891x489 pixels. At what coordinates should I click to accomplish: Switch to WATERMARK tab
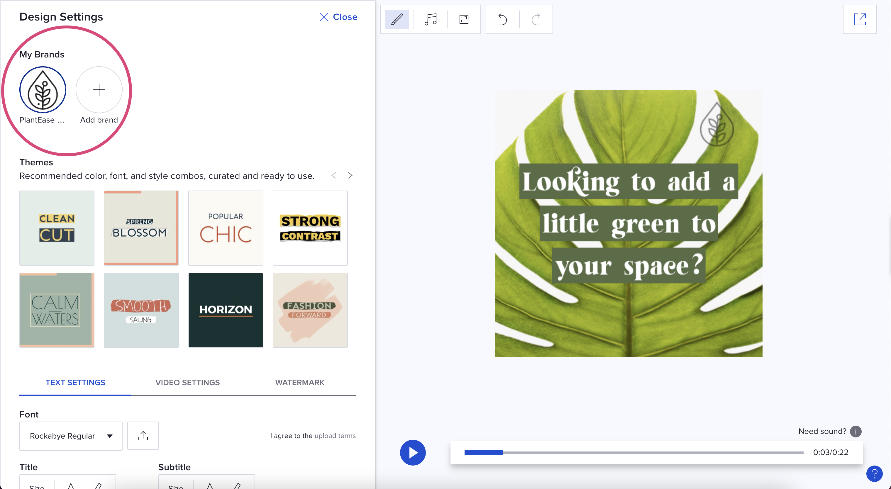[x=300, y=382]
